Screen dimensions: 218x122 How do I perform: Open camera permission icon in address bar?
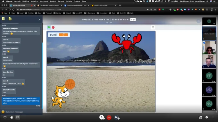pyautogui.click(x=148, y=10)
